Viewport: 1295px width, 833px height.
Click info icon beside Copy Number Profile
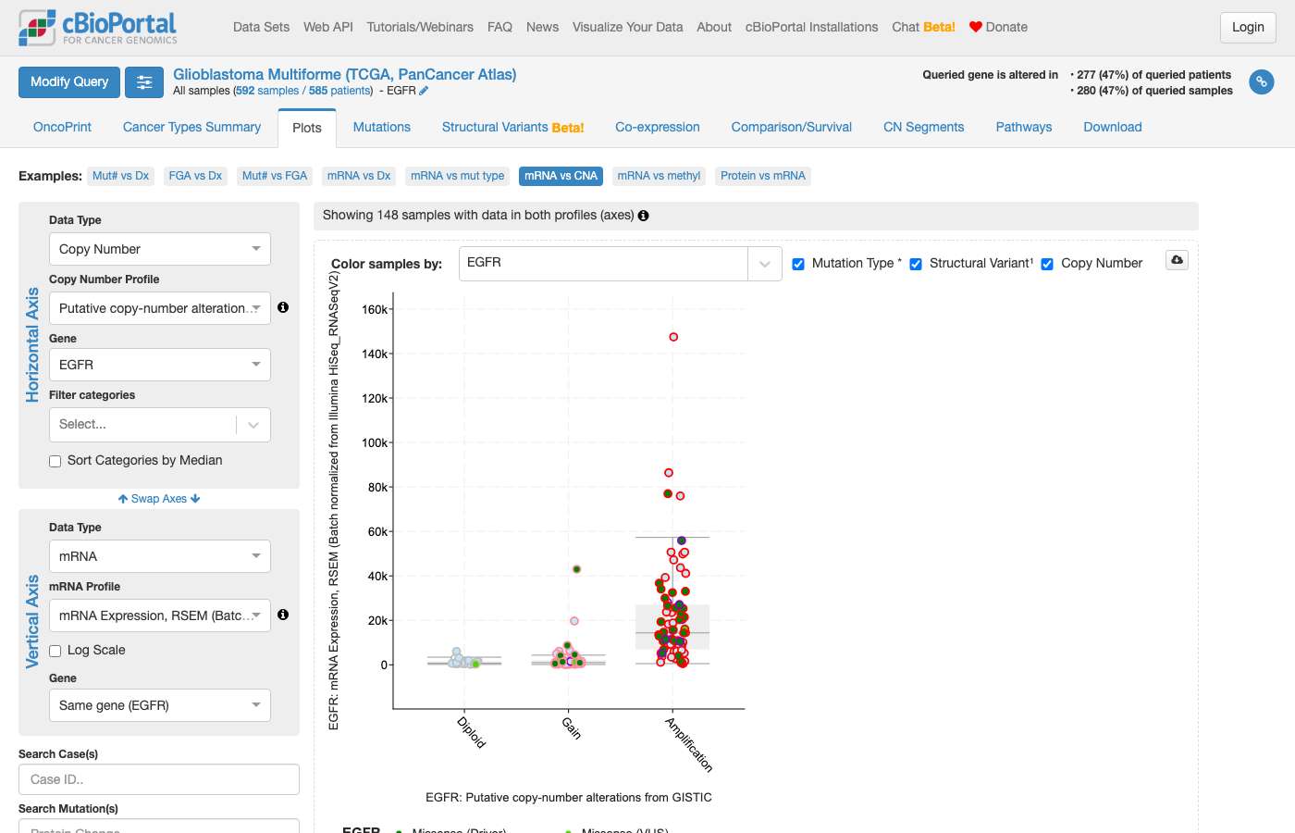[x=283, y=307]
